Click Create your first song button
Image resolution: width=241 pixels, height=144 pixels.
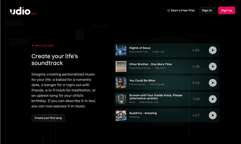48,118
